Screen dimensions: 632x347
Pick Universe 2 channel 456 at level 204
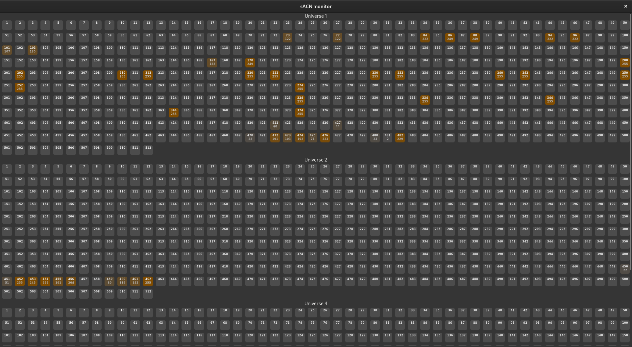coord(71,281)
